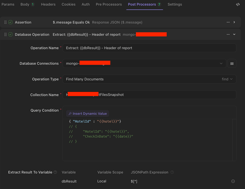Screen dimensions: 245x189
Task: Open the Operation Type dropdown
Action: [x=149, y=79]
